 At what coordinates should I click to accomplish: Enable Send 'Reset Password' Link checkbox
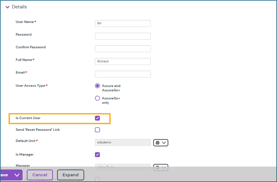coord(97,130)
